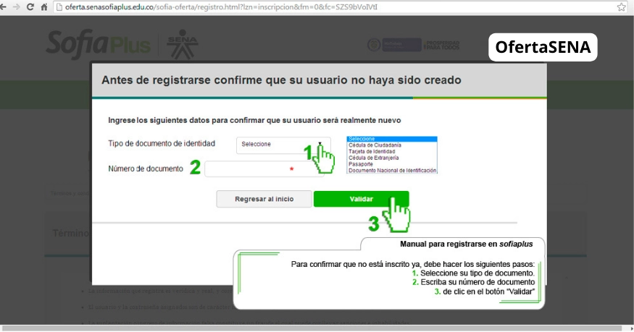Viewport: 634px width, 332px height.
Task: Click the browser back arrow
Action: [x=3, y=7]
